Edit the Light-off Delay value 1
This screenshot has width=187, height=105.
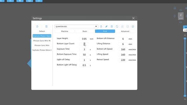[x=84, y=60]
